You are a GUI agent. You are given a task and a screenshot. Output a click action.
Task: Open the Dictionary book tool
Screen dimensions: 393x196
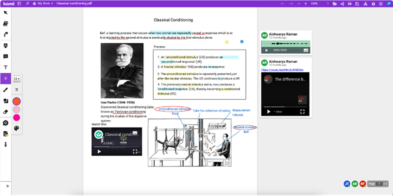pos(5,24)
